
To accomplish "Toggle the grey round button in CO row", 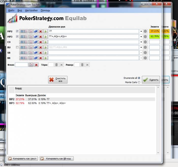I will [145, 42].
